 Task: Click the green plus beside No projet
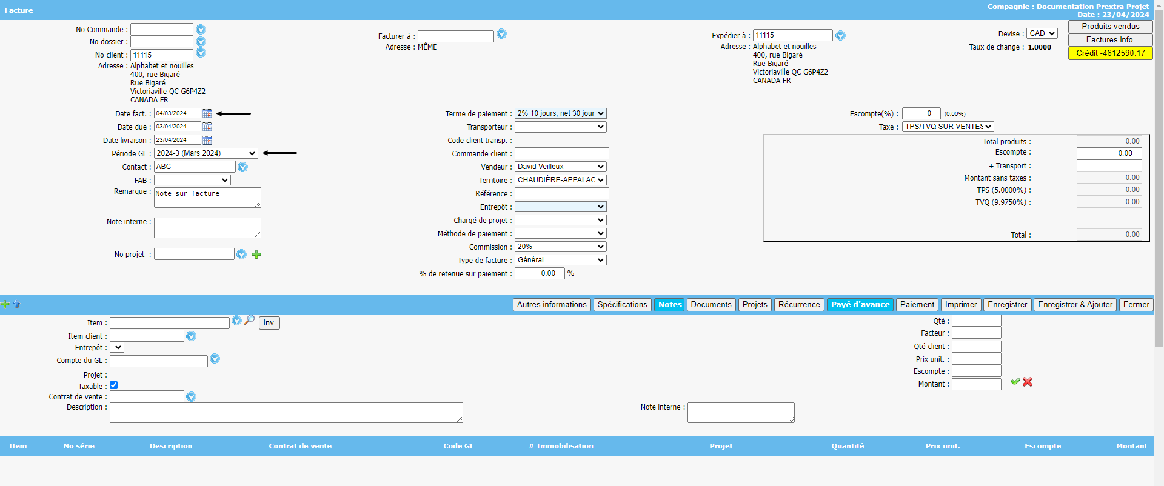[x=256, y=255]
